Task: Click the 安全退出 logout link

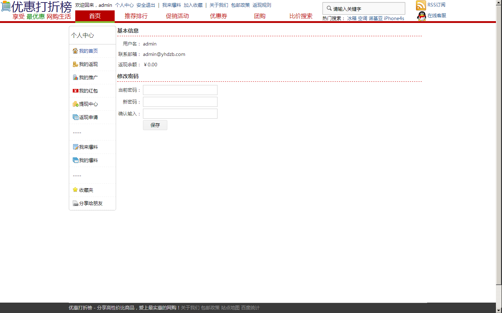Action: [146, 5]
